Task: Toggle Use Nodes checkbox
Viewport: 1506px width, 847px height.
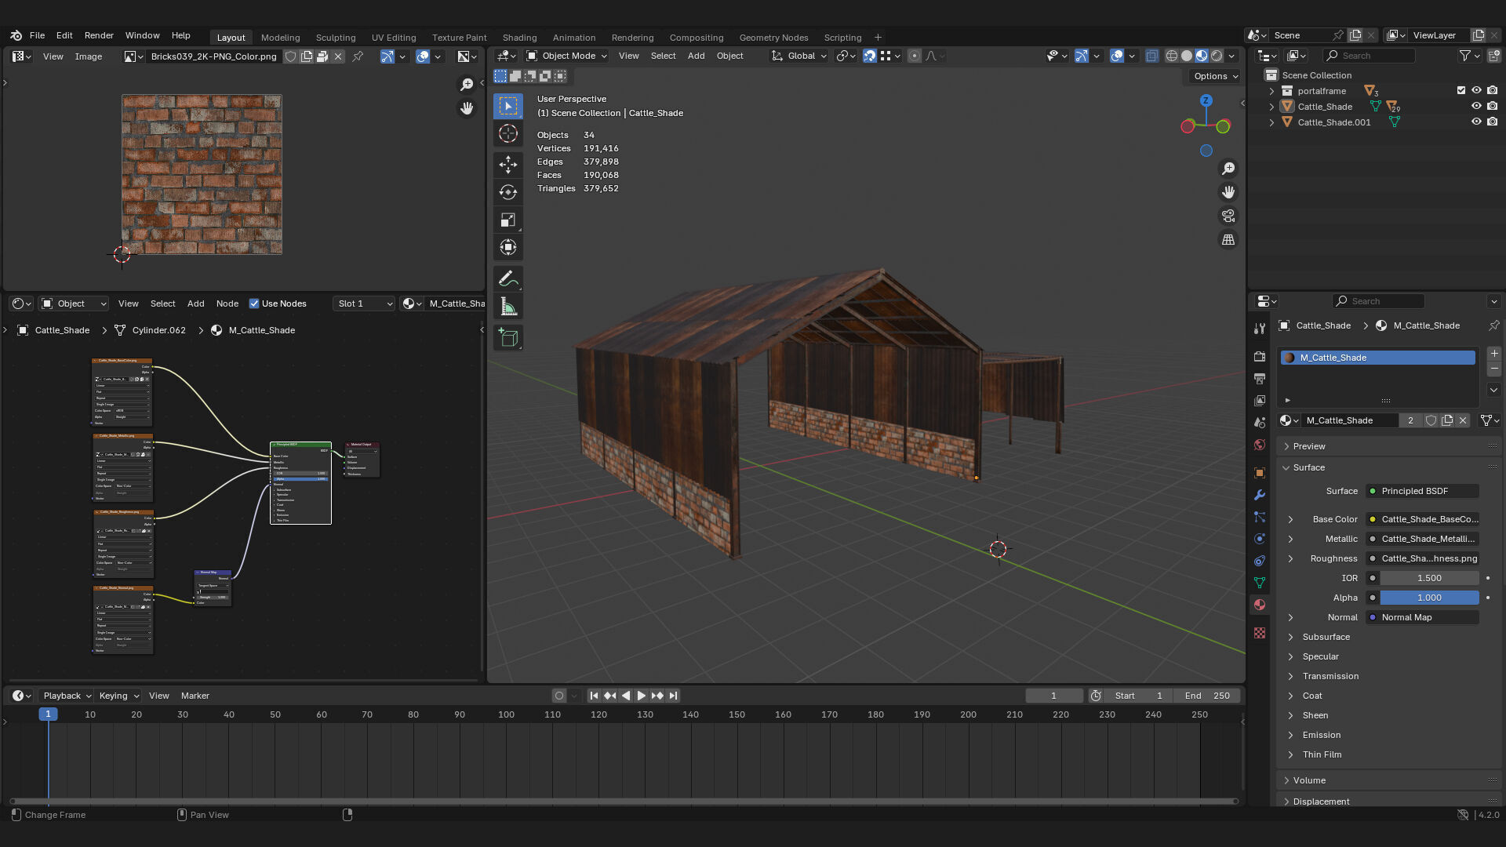Action: (254, 304)
